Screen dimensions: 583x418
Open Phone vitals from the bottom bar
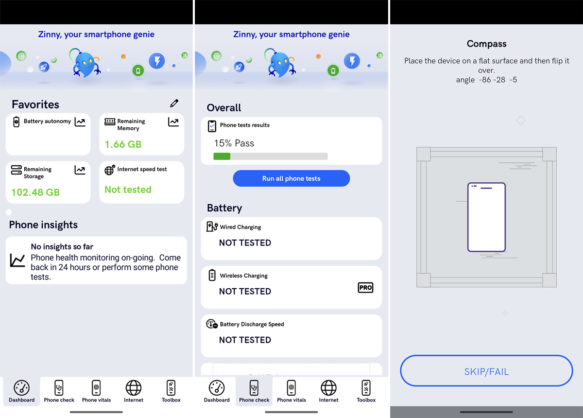pyautogui.click(x=96, y=389)
